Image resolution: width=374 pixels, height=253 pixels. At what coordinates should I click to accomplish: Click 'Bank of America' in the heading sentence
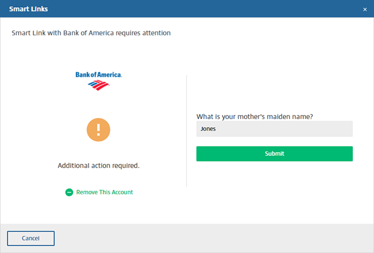point(88,33)
